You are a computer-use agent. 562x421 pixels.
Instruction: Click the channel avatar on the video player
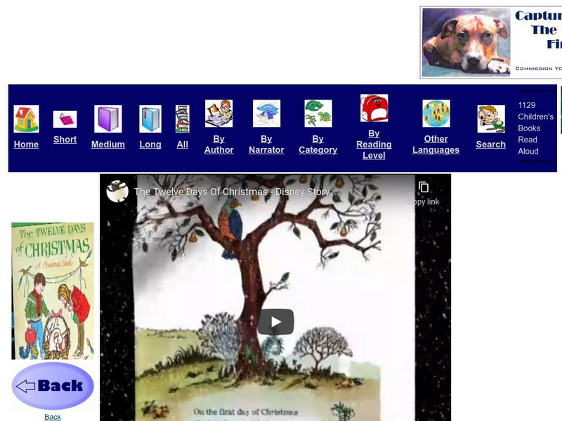(117, 190)
